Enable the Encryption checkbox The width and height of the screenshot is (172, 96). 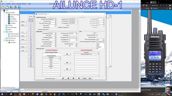click(70, 35)
